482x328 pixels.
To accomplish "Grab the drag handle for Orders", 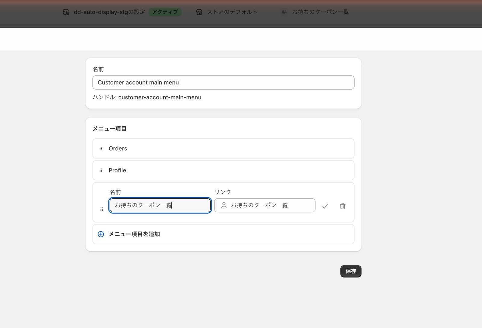I will click(101, 149).
